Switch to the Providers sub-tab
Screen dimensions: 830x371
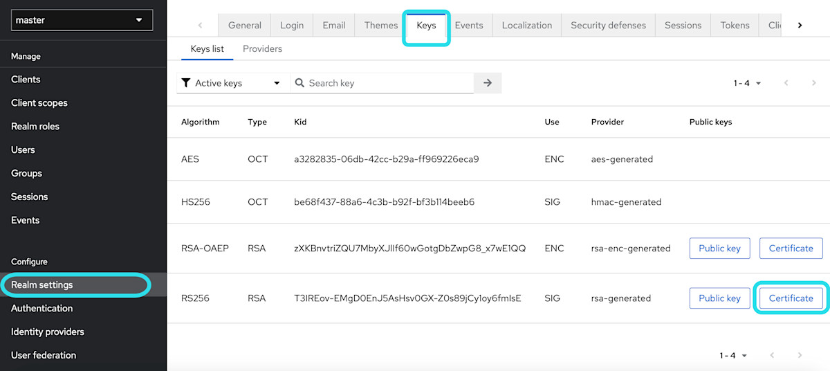point(262,48)
